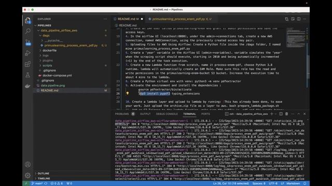The height and width of the screenshot is (186, 332).
Task: Open new terminal profile dropdown arrow
Action: coord(275,114)
